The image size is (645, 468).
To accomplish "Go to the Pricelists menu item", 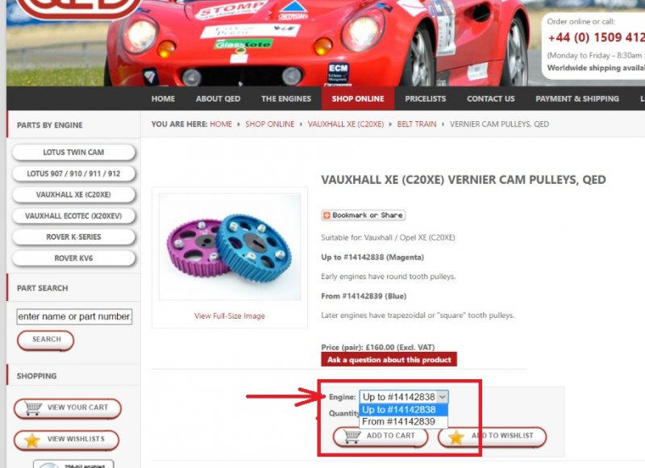I will pyautogui.click(x=426, y=98).
